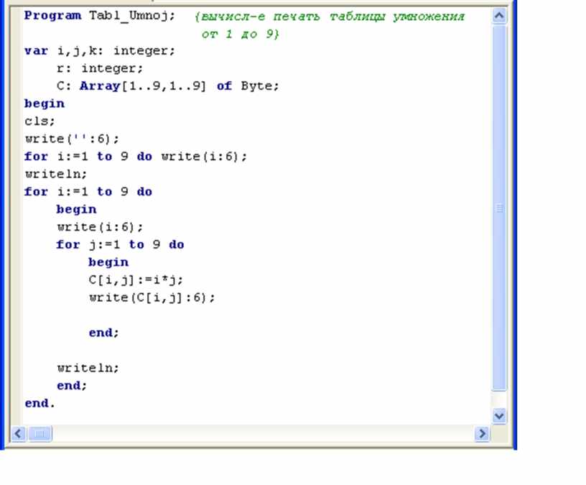This screenshot has width=586, height=485.
Task: Click the 'cls;' statement
Action: (x=39, y=121)
